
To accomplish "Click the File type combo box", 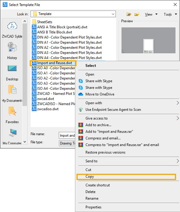I will (67, 143).
